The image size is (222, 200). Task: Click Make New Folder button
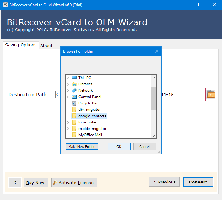click(x=82, y=147)
